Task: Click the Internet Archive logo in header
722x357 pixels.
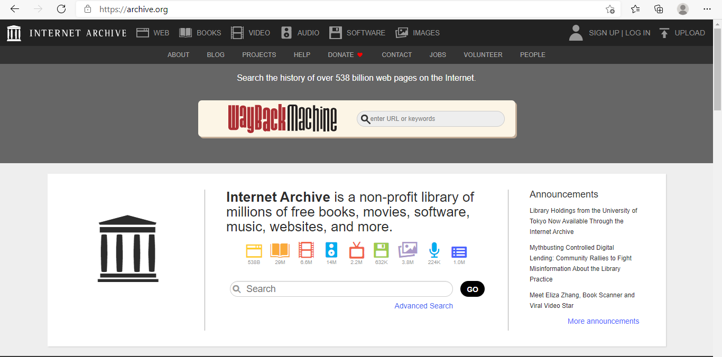Action: point(14,33)
